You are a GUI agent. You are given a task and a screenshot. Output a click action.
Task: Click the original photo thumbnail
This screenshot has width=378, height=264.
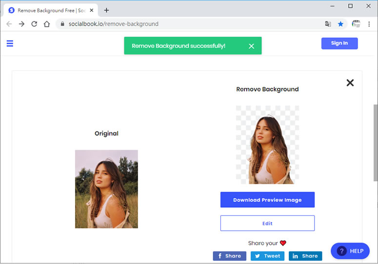coord(106,189)
